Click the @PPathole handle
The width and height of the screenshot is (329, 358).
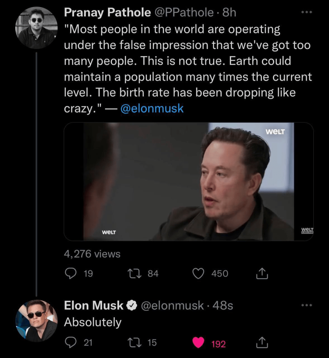coord(184,13)
